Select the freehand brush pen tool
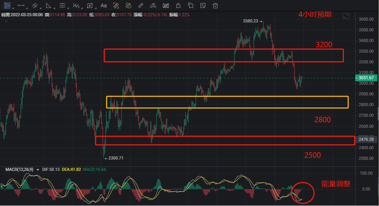Screen dimensions: 379x206 point(153,5)
